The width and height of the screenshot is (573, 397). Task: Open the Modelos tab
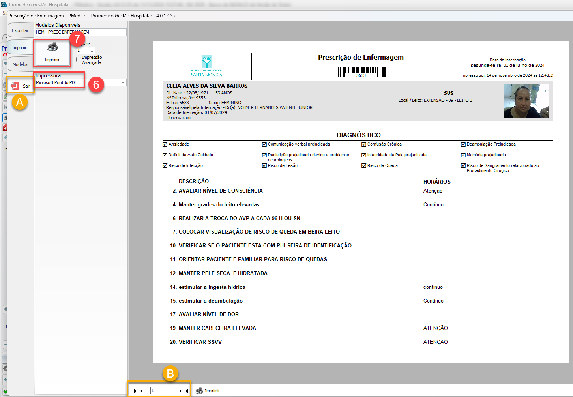20,64
